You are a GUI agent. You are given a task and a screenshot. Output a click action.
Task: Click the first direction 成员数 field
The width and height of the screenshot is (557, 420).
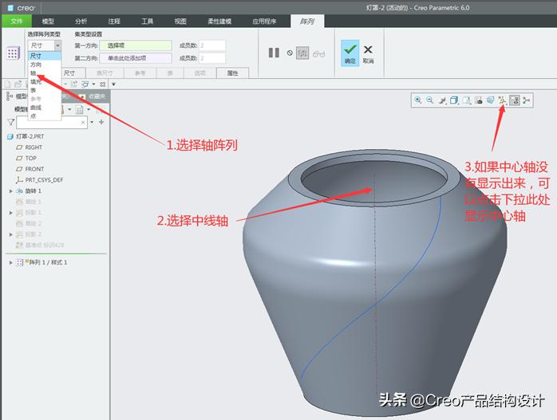click(212, 45)
